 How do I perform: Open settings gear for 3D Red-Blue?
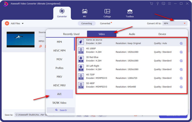click(x=181, y=61)
